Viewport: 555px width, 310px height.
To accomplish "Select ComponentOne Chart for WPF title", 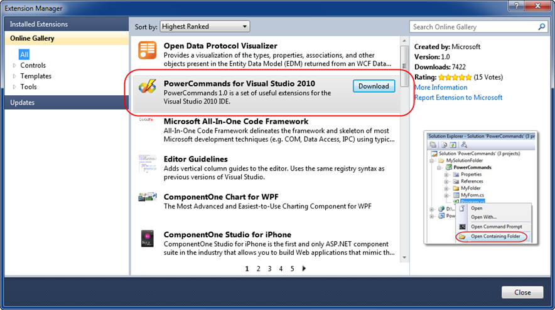I will 221,197.
